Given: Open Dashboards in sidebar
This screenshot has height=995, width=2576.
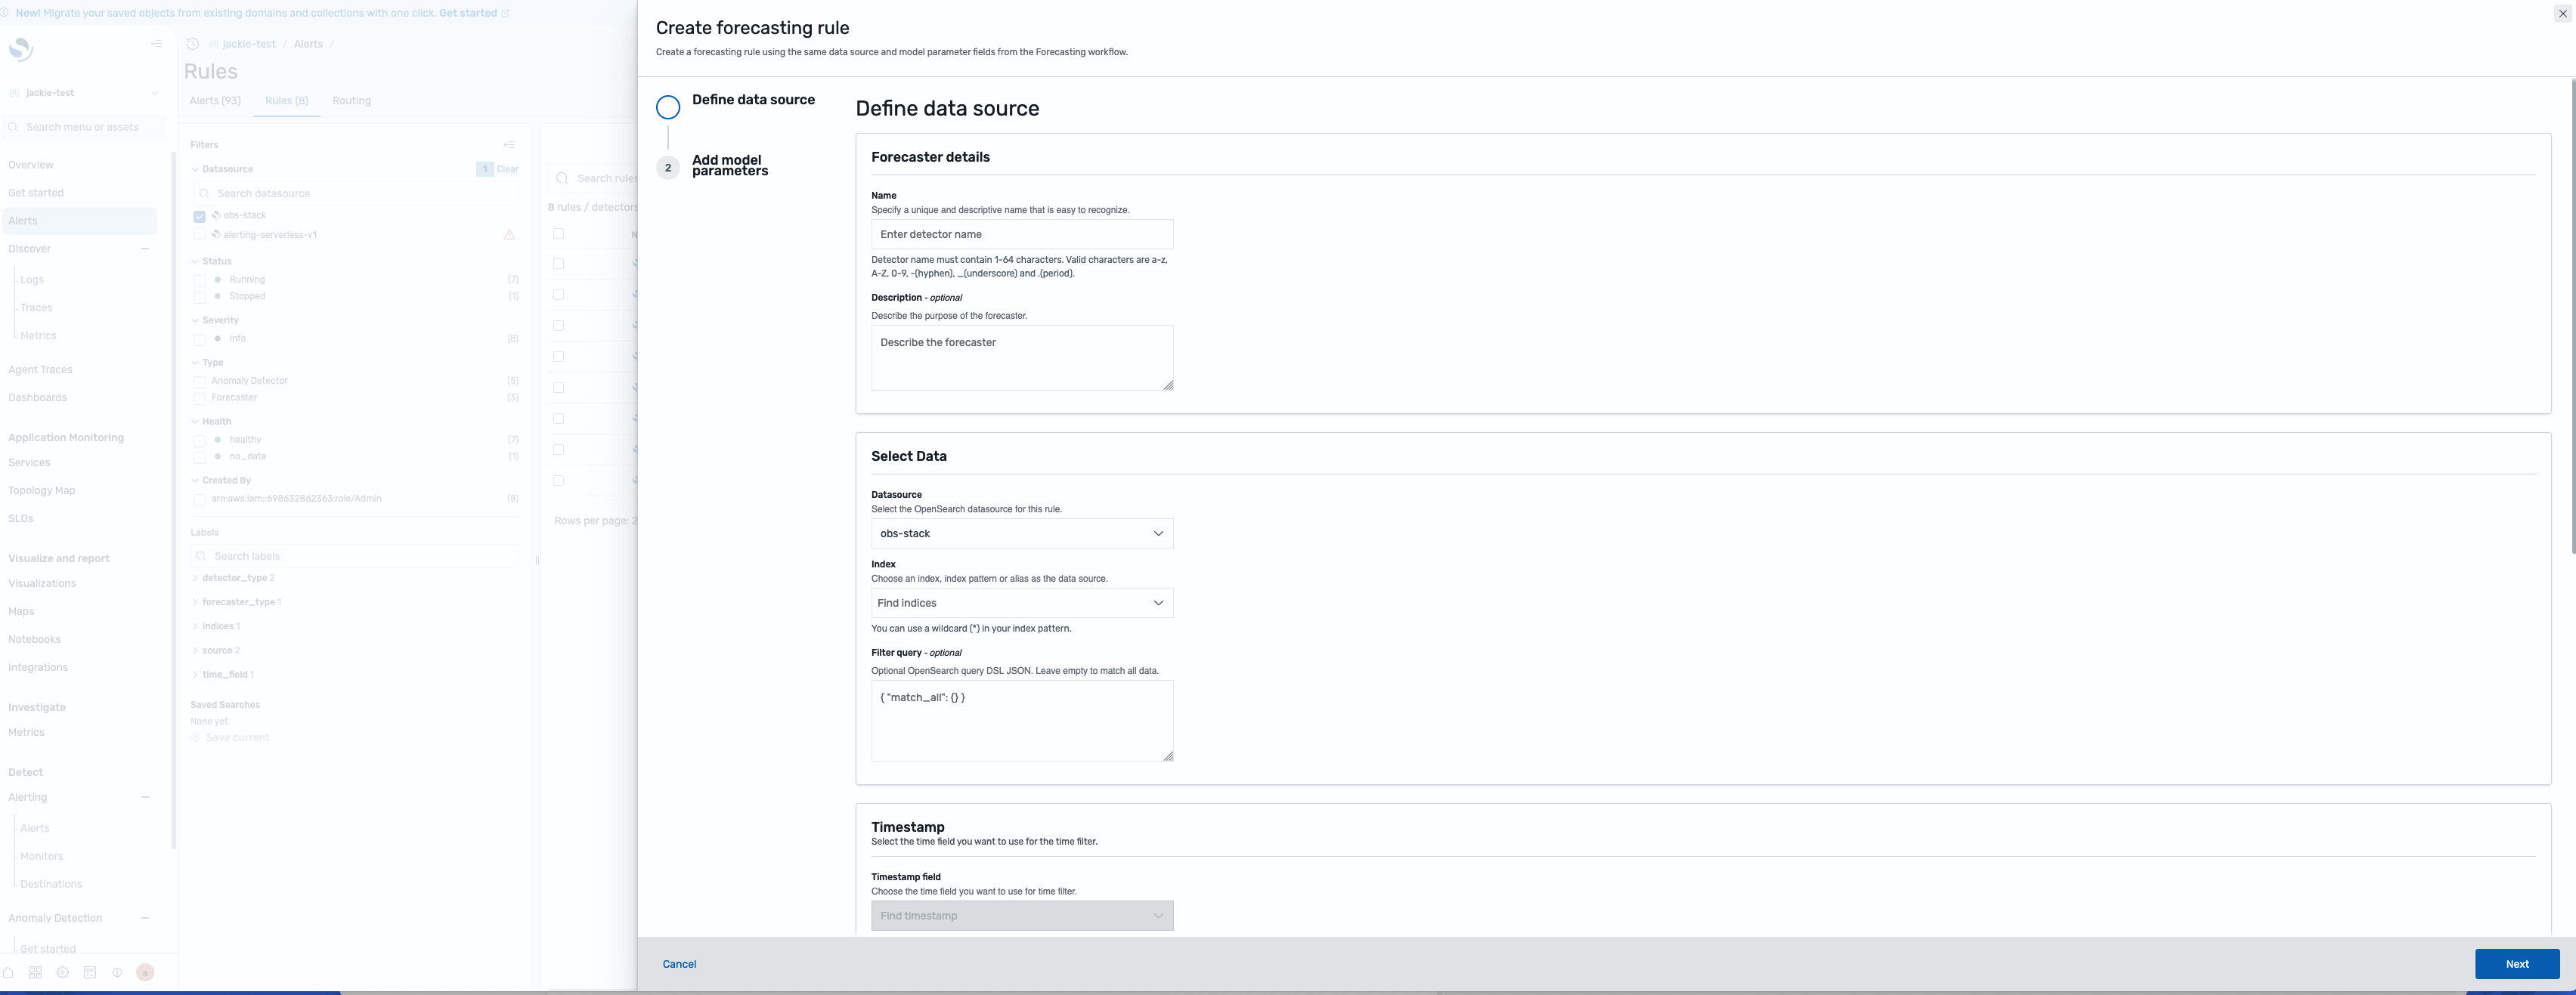Looking at the screenshot, I should 38,398.
